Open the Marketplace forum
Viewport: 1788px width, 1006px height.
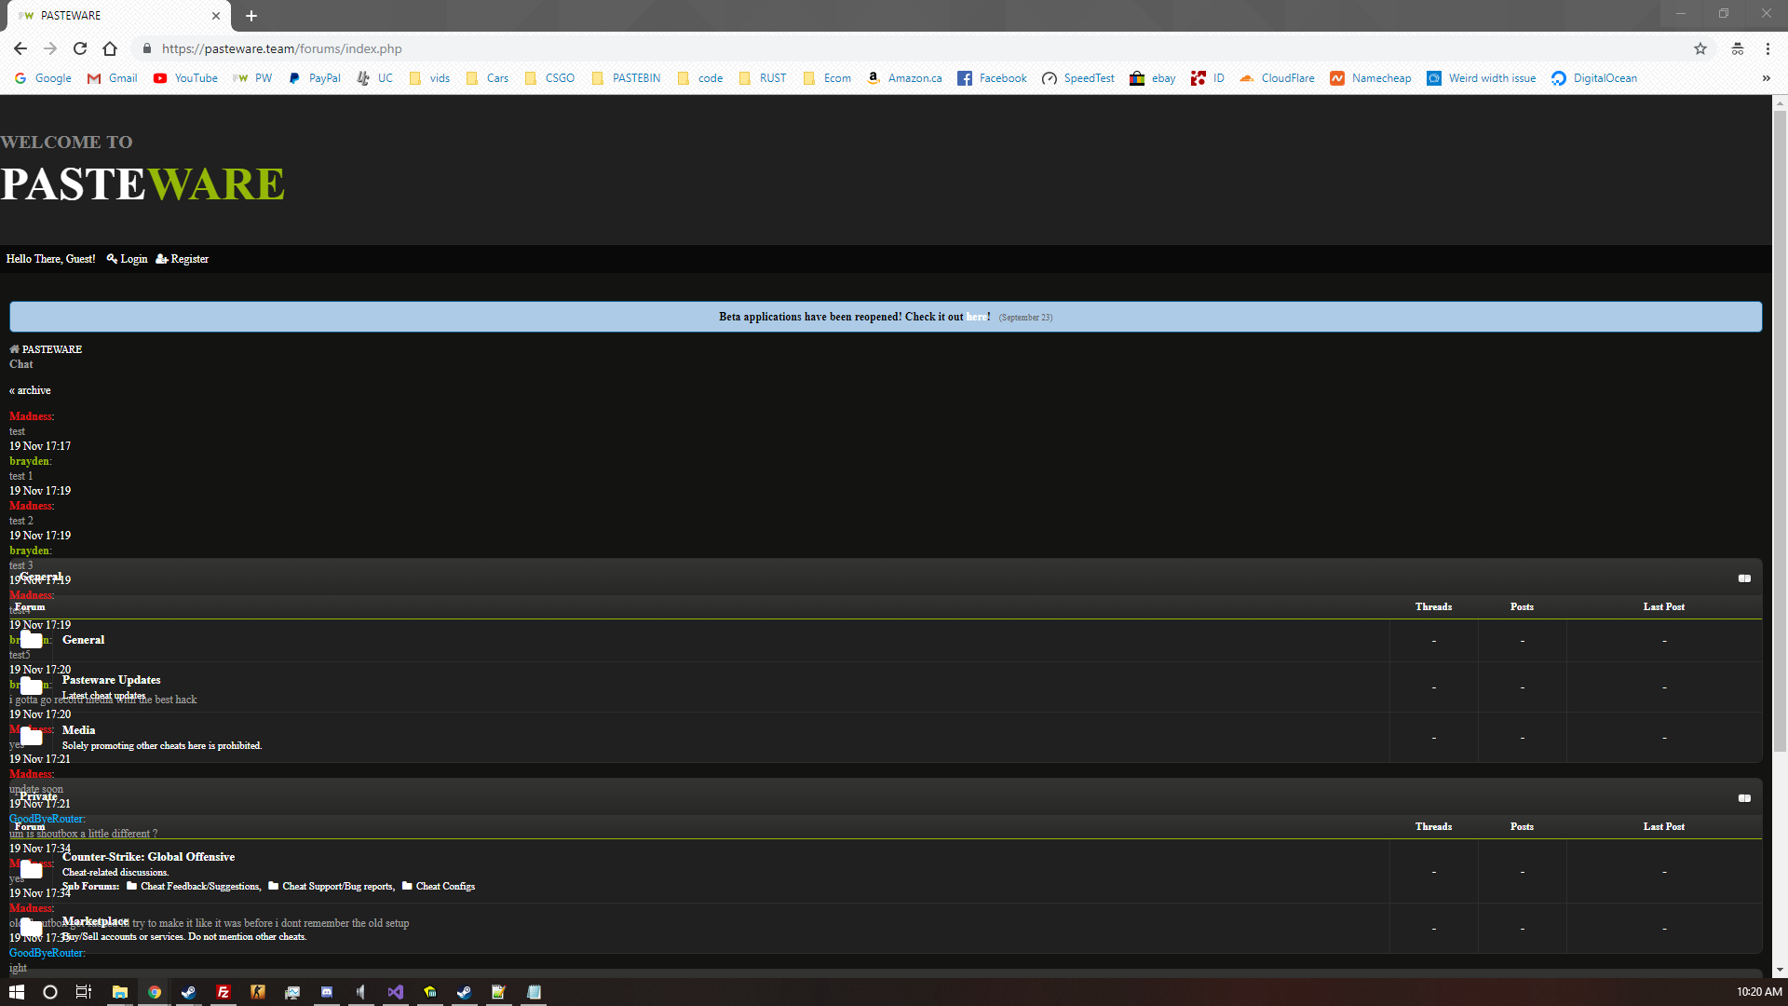pyautogui.click(x=95, y=921)
